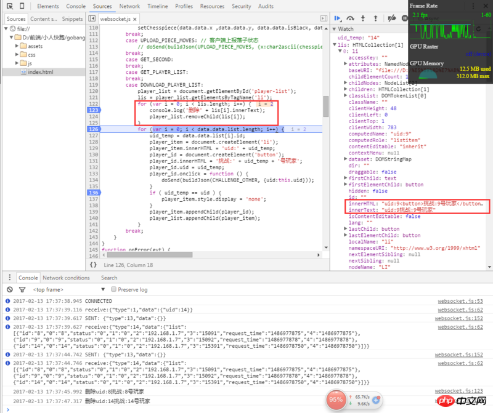Open the console filter
Image resolution: width=493 pixels, height=413 pixels.
coord(22,289)
